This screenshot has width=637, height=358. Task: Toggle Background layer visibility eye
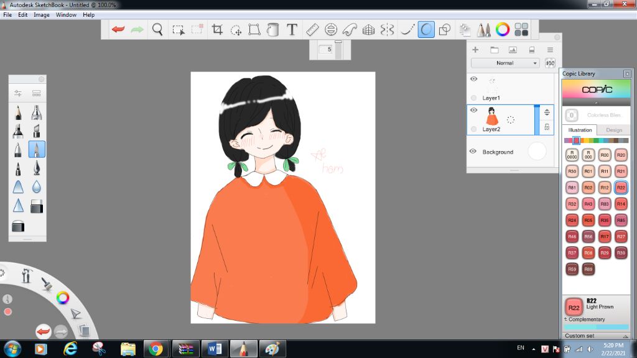[x=473, y=151]
